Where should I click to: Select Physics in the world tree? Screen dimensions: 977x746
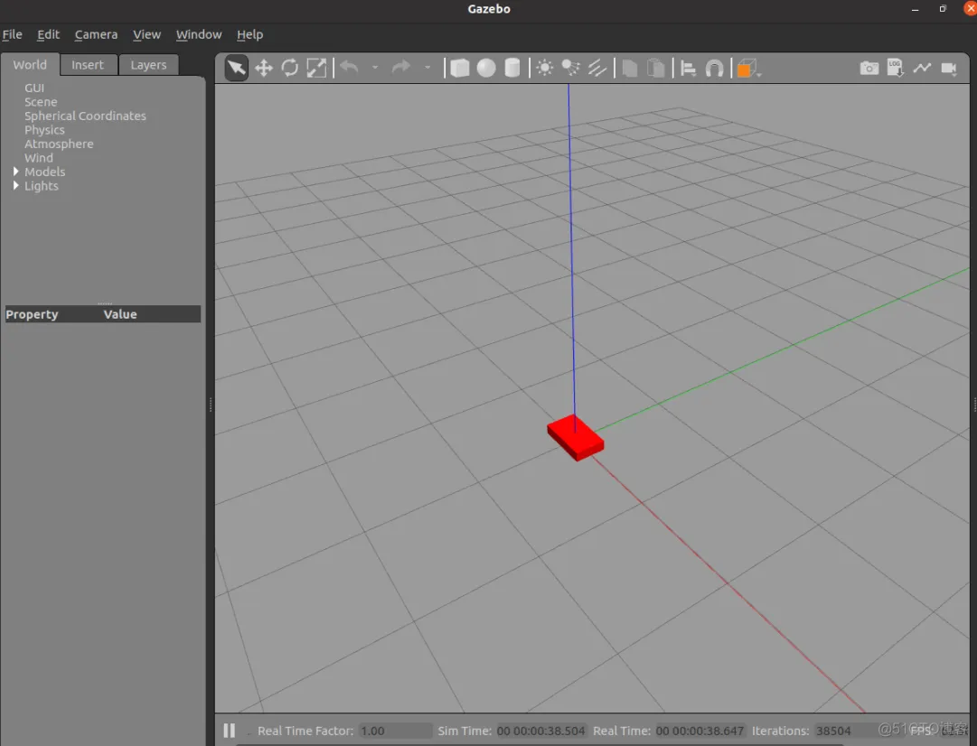pyautogui.click(x=44, y=129)
